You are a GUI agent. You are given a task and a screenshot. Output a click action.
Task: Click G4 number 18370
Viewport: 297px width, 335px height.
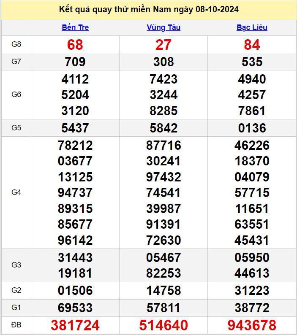click(x=252, y=161)
